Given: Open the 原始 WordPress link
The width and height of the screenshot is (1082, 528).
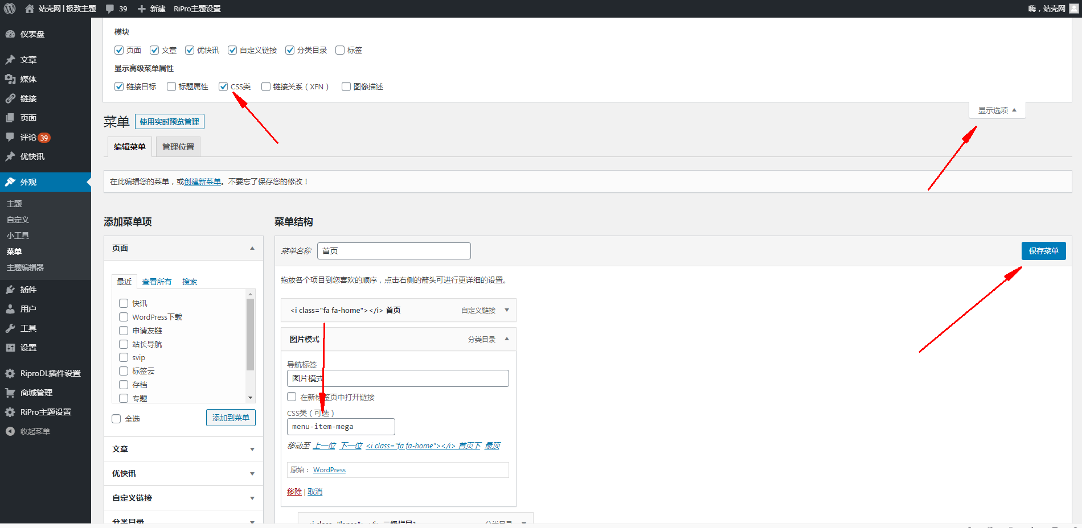Looking at the screenshot, I should [x=329, y=470].
